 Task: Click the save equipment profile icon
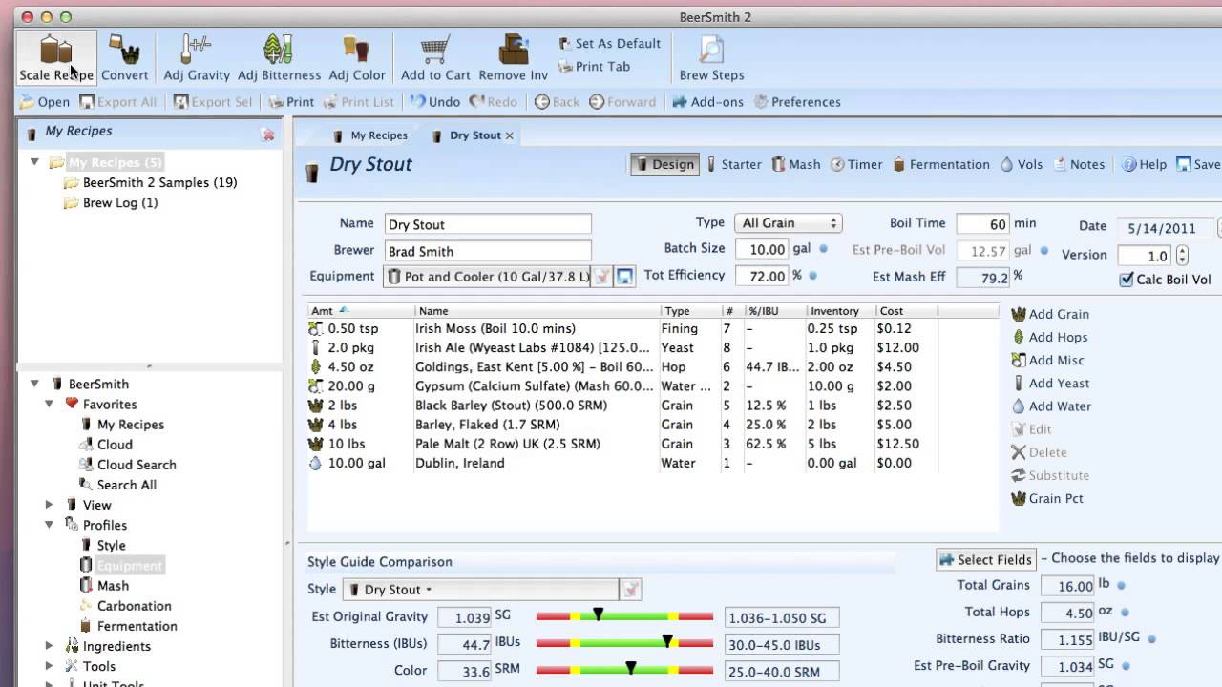[625, 277]
